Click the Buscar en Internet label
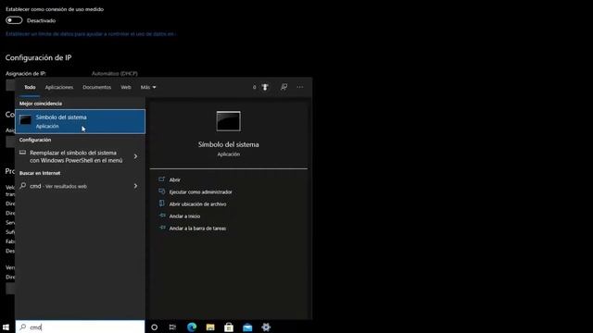Viewport: 593px width, 333px height. 40,173
